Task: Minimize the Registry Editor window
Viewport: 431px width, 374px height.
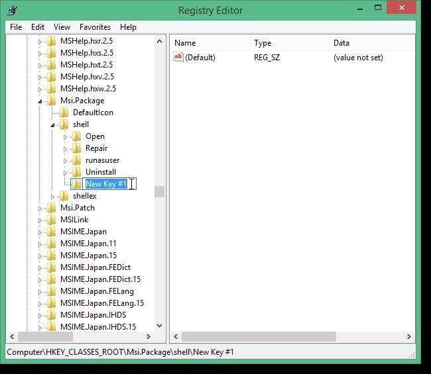Action: [x=360, y=9]
